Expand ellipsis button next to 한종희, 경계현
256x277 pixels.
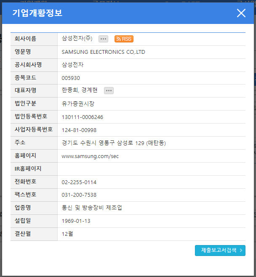[109, 91]
